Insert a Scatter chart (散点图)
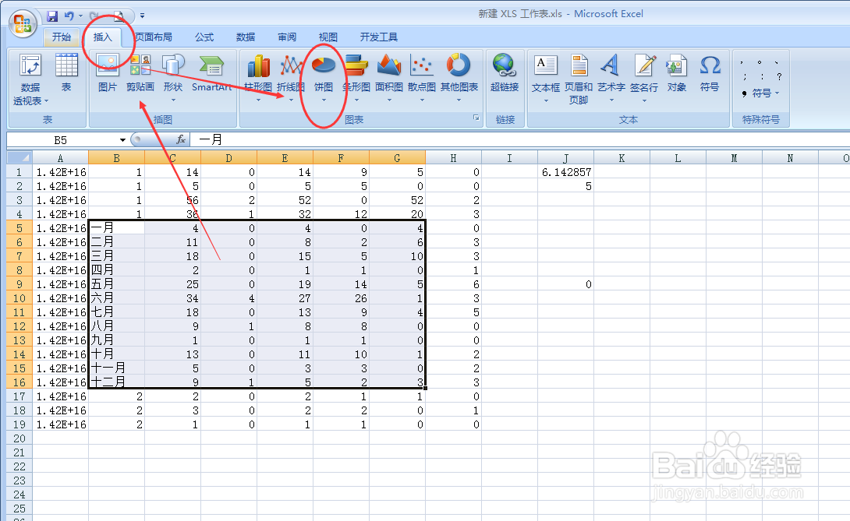This screenshot has width=850, height=521. tap(422, 77)
